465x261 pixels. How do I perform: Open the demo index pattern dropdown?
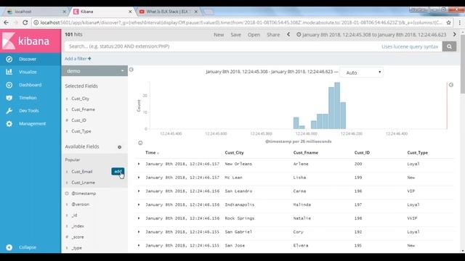(94, 71)
